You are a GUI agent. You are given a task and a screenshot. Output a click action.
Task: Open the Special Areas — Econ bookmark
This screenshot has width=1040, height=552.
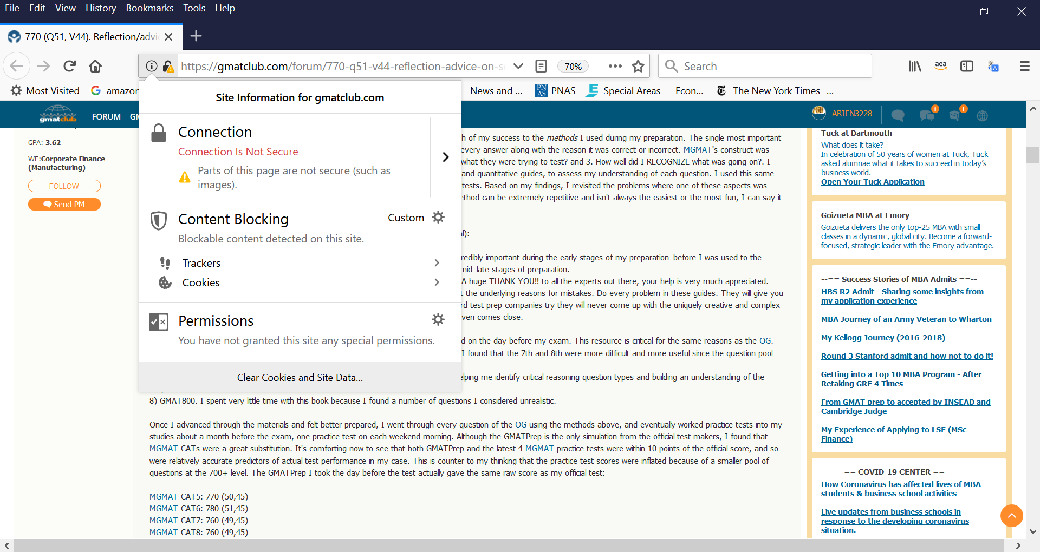tap(645, 90)
